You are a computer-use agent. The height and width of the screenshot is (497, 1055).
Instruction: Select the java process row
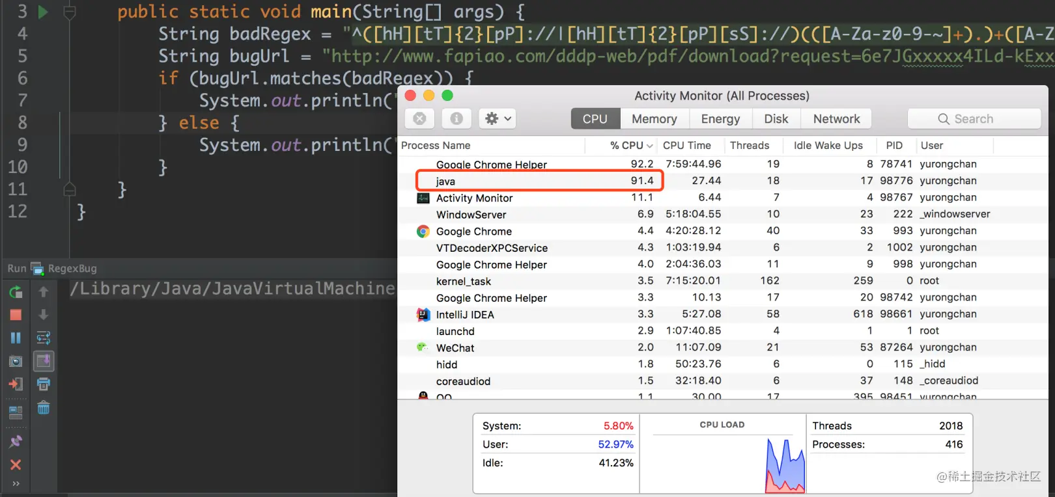539,181
